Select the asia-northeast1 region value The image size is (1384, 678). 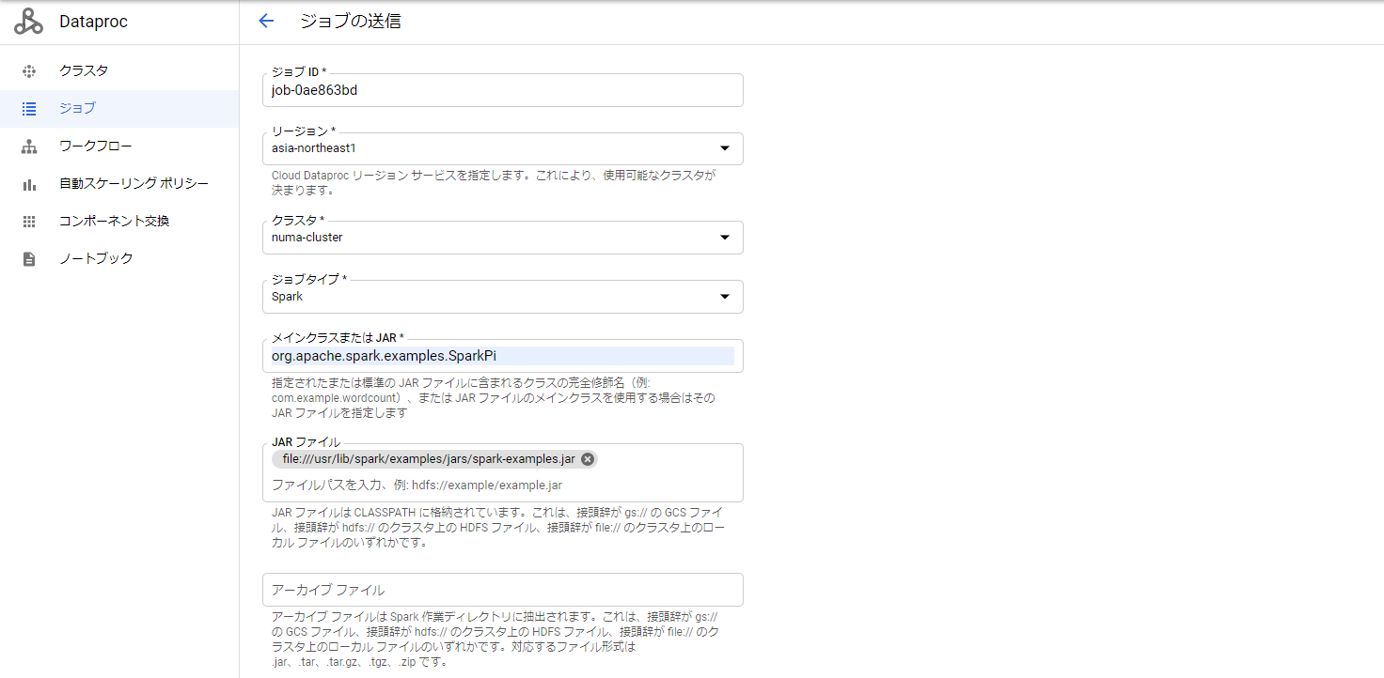click(314, 148)
